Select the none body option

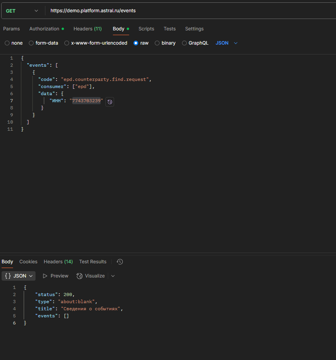coord(7,43)
